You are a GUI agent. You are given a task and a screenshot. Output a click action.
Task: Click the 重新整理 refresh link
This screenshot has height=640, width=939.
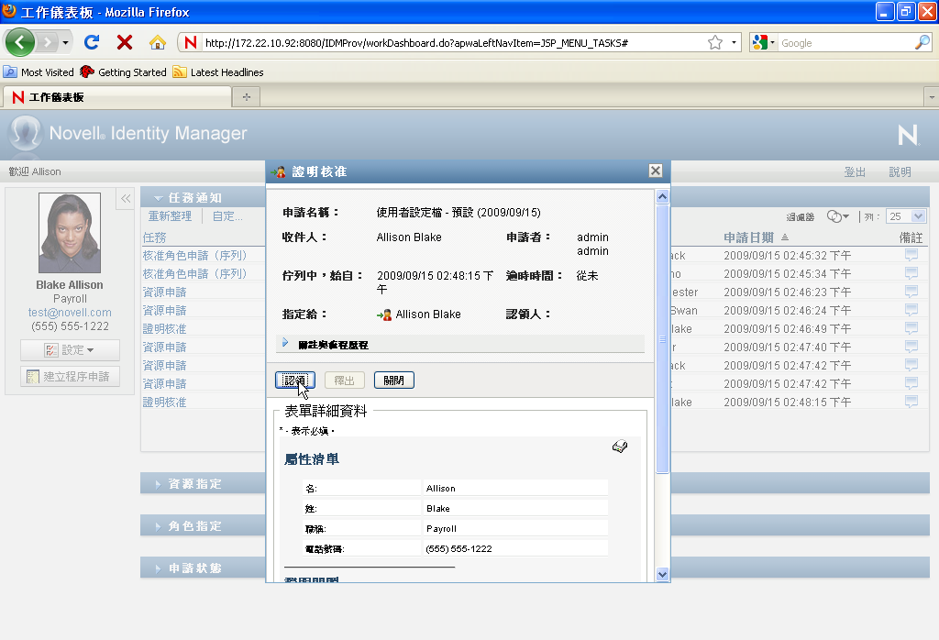click(170, 216)
